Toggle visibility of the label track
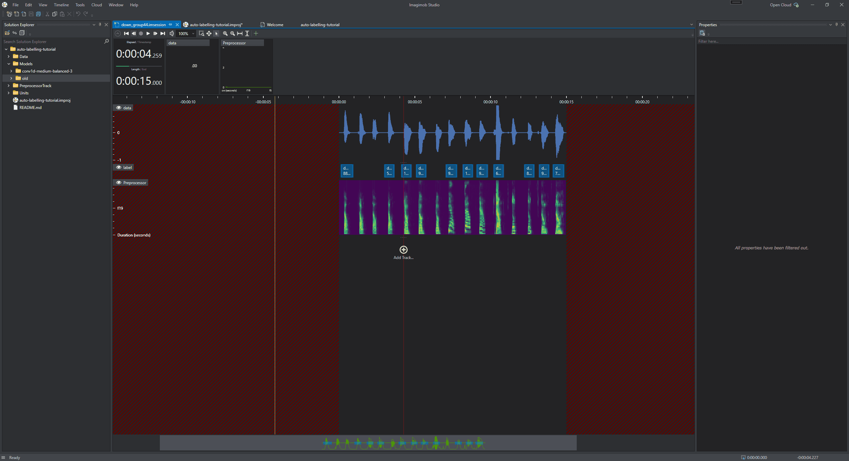849x461 pixels. [x=119, y=167]
